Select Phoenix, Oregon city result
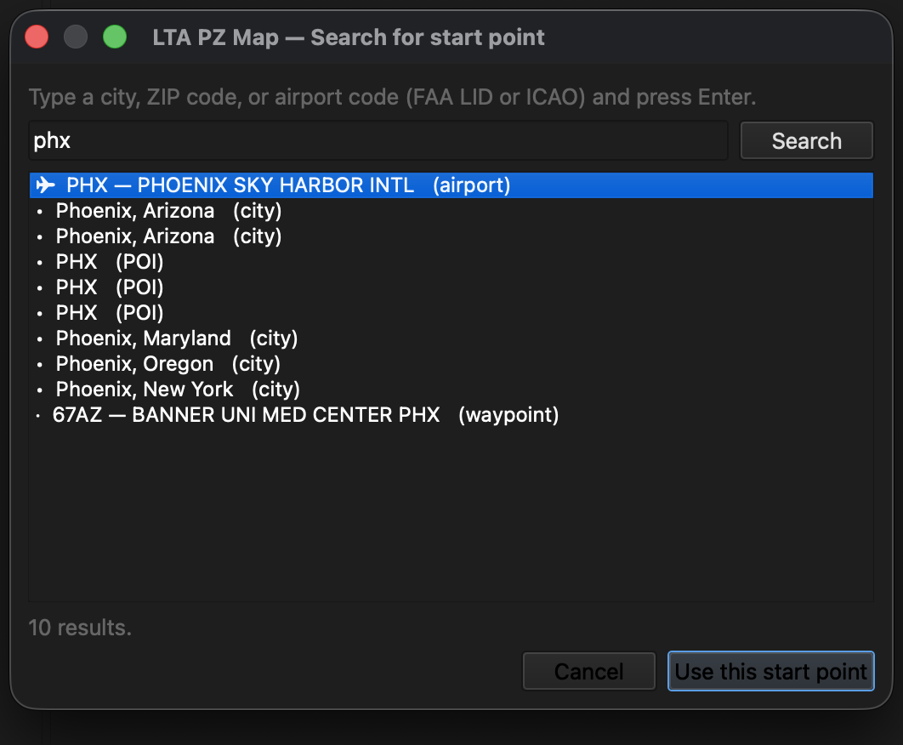This screenshot has height=745, width=903. (x=451, y=363)
